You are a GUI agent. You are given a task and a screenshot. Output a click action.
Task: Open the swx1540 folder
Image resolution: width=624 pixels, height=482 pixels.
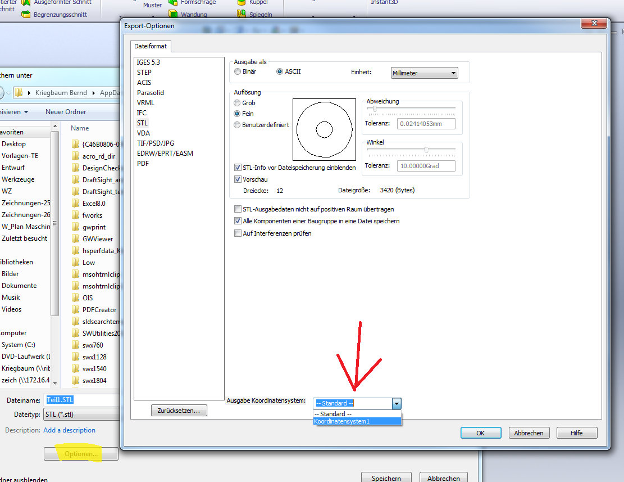89,368
